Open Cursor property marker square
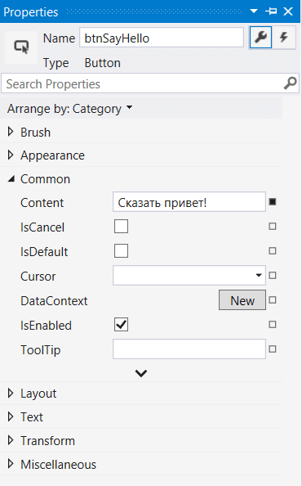 [x=273, y=275]
